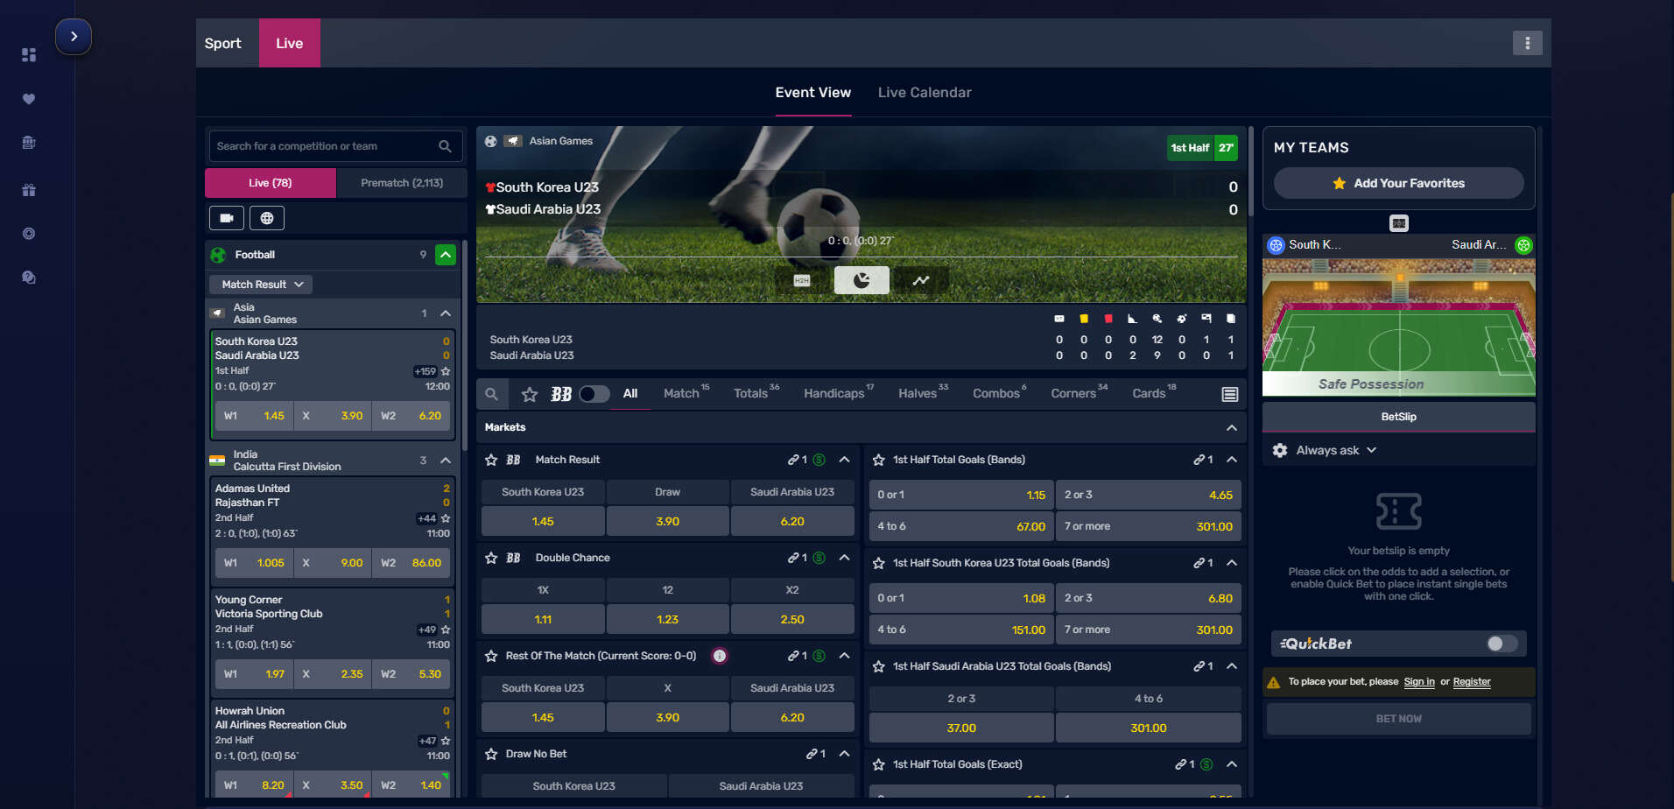Show favorite markets star filter
This screenshot has height=809, width=1674.
(x=530, y=394)
